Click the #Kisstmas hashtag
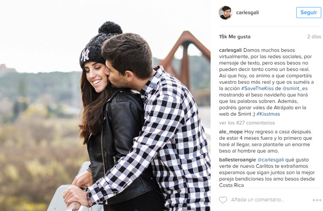The width and height of the screenshot is (323, 211). click(268, 114)
